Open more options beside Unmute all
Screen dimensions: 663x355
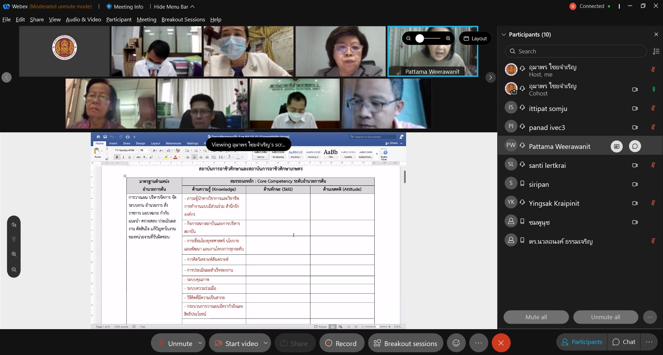click(x=650, y=317)
